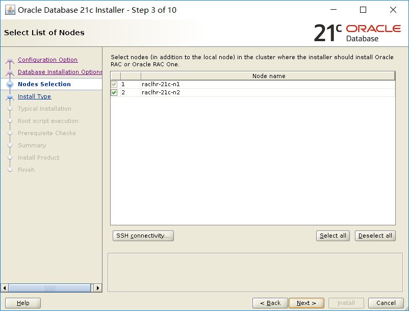Go back with the Back button
This screenshot has width=409, height=311.
click(x=270, y=303)
